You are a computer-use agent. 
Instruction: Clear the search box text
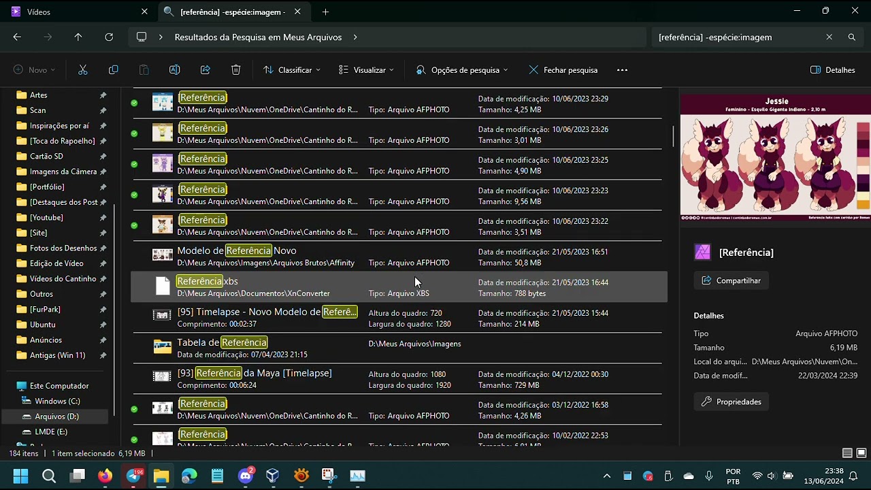829,37
